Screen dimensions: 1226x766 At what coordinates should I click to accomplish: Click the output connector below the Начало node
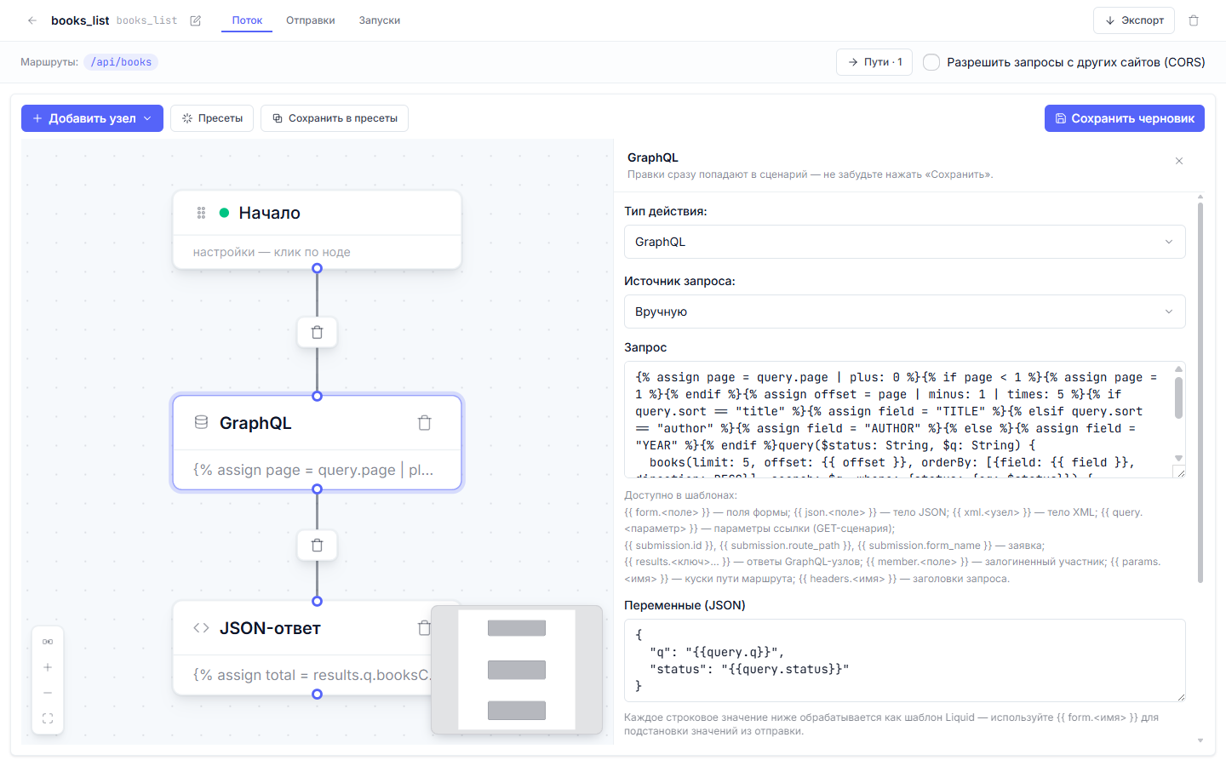click(317, 268)
